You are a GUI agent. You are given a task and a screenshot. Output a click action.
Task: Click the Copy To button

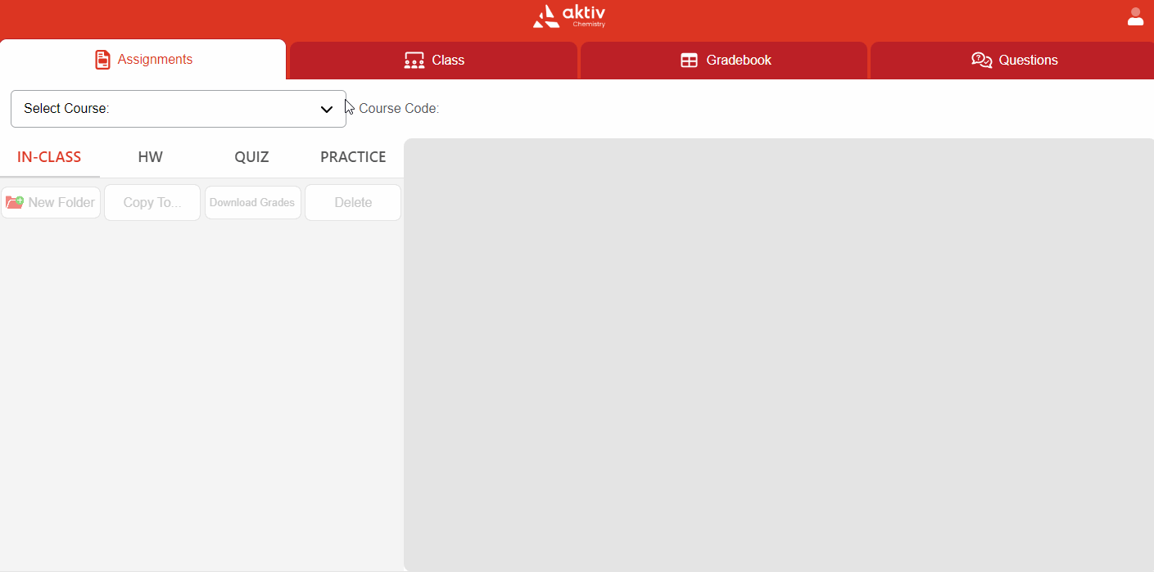click(152, 201)
